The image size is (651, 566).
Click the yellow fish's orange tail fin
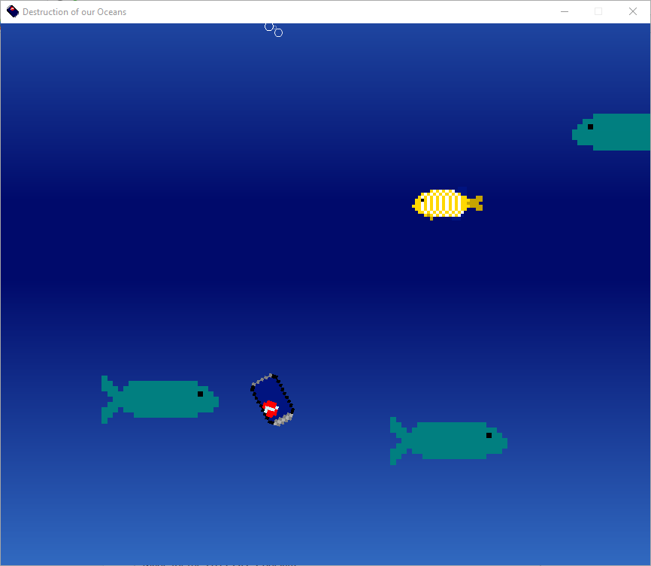477,203
